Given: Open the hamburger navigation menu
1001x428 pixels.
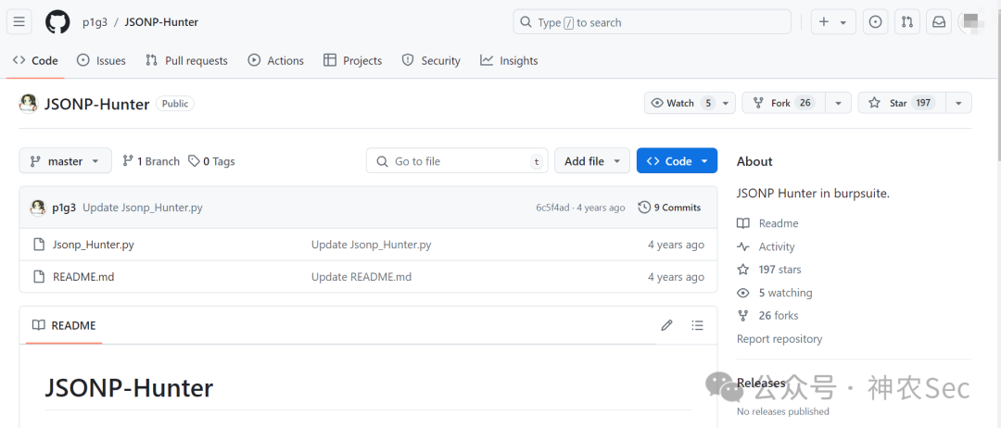Looking at the screenshot, I should tap(19, 22).
